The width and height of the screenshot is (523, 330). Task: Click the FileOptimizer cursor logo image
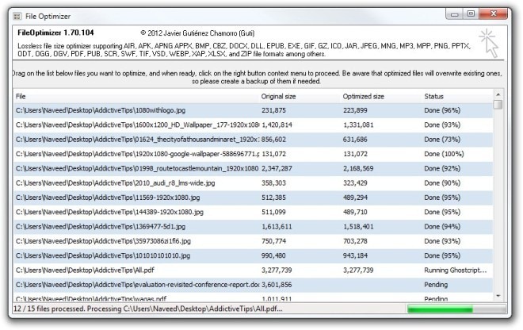coord(489,43)
